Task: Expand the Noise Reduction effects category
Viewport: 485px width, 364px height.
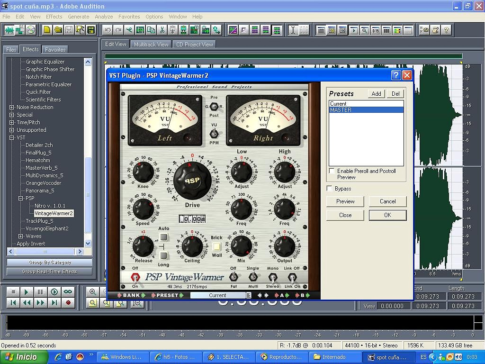Action: (12, 107)
